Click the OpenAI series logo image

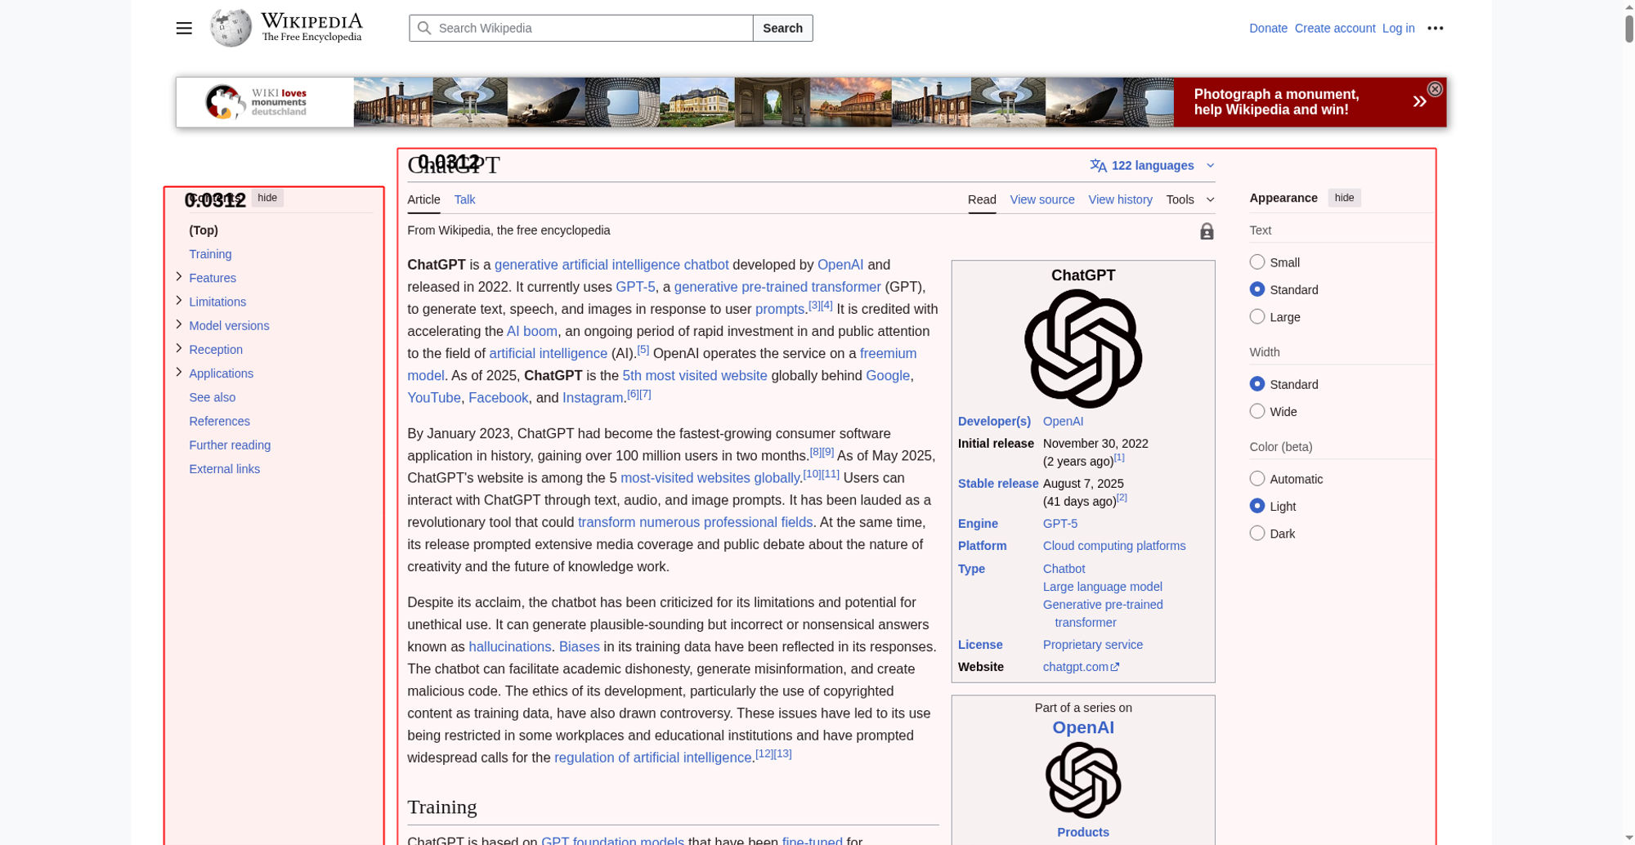tap(1083, 780)
